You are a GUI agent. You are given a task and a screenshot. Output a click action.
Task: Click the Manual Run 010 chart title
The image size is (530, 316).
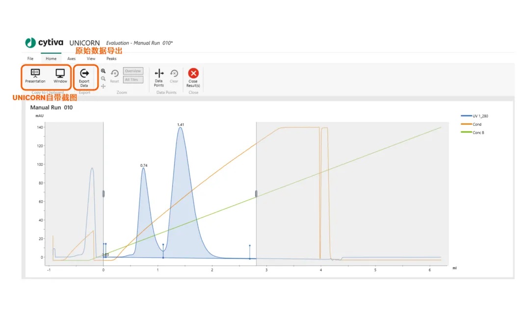tap(52, 107)
